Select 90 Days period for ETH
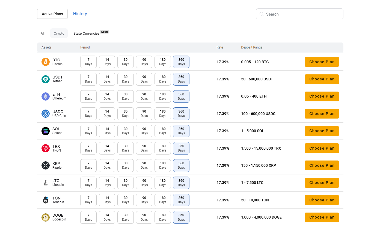 (144, 96)
